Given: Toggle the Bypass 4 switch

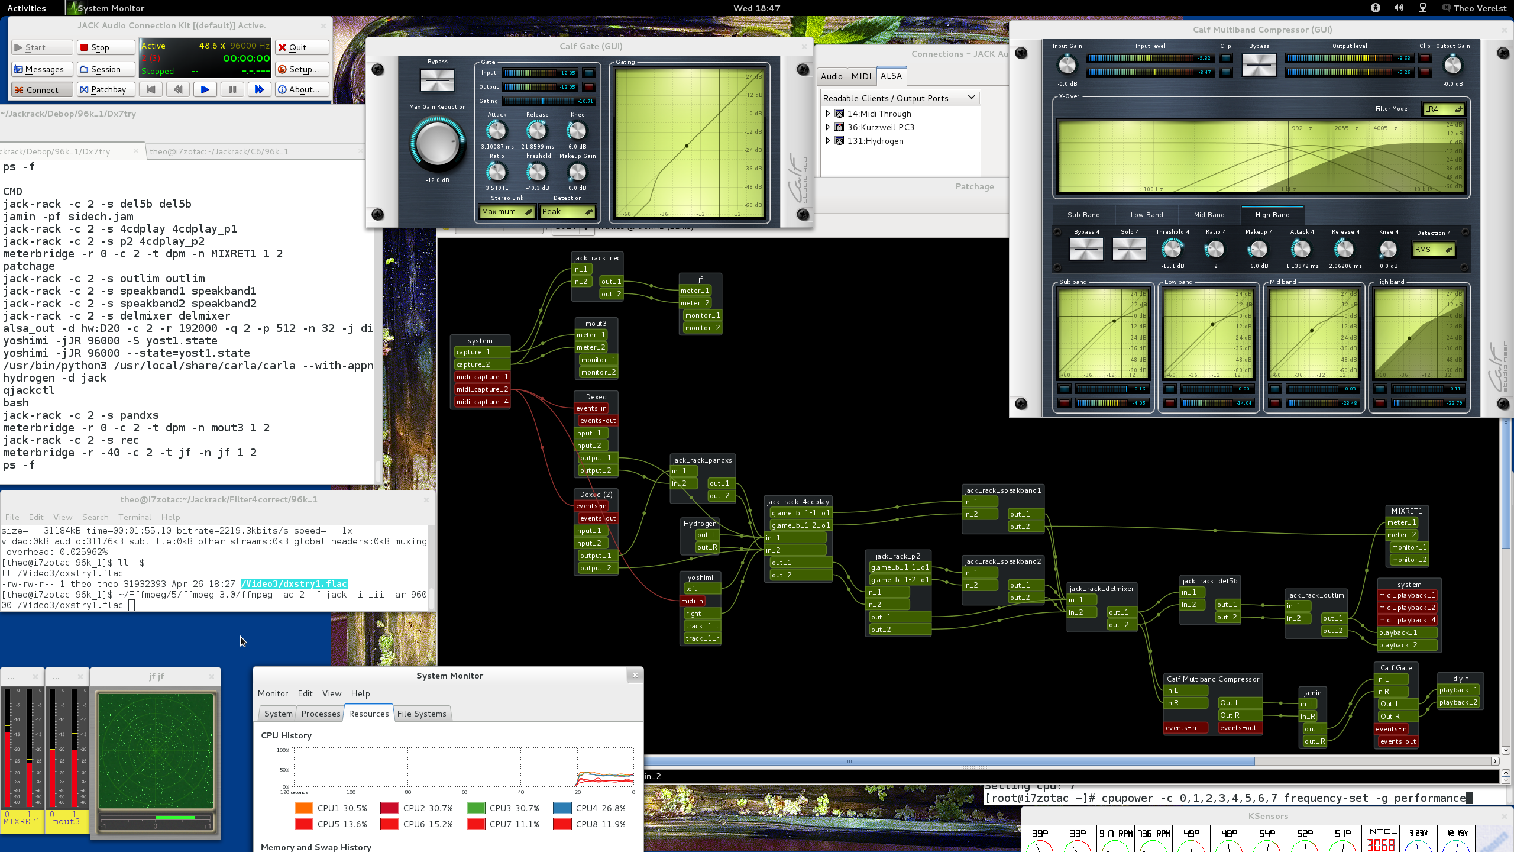Looking at the screenshot, I should pyautogui.click(x=1086, y=249).
